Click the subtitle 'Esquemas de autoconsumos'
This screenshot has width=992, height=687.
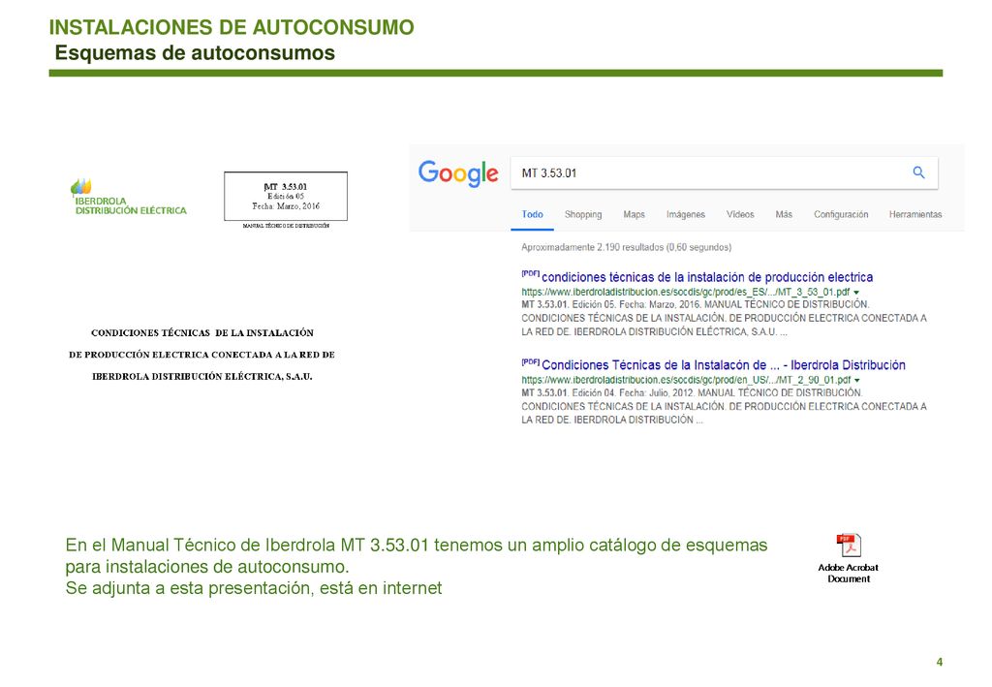[x=195, y=52]
